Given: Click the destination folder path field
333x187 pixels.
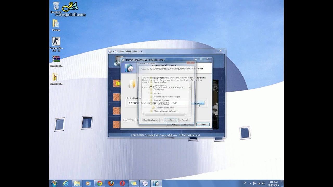Looking at the screenshot, I should [158, 103].
